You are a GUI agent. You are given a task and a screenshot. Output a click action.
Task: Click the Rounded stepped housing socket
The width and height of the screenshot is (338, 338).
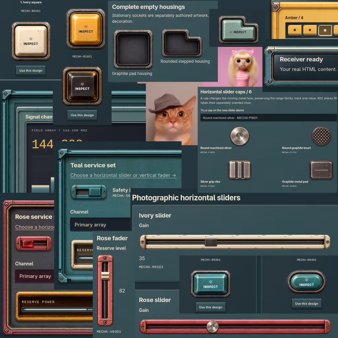pyautogui.click(x=182, y=43)
